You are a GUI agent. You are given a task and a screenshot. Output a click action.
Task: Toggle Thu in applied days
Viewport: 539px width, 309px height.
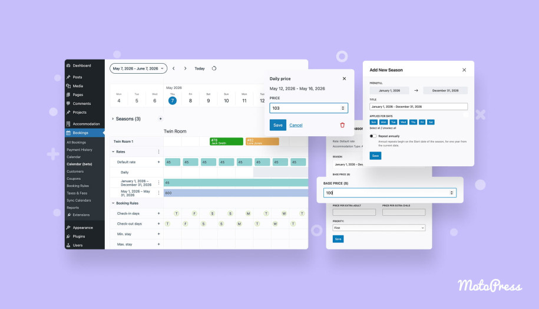[413, 122]
